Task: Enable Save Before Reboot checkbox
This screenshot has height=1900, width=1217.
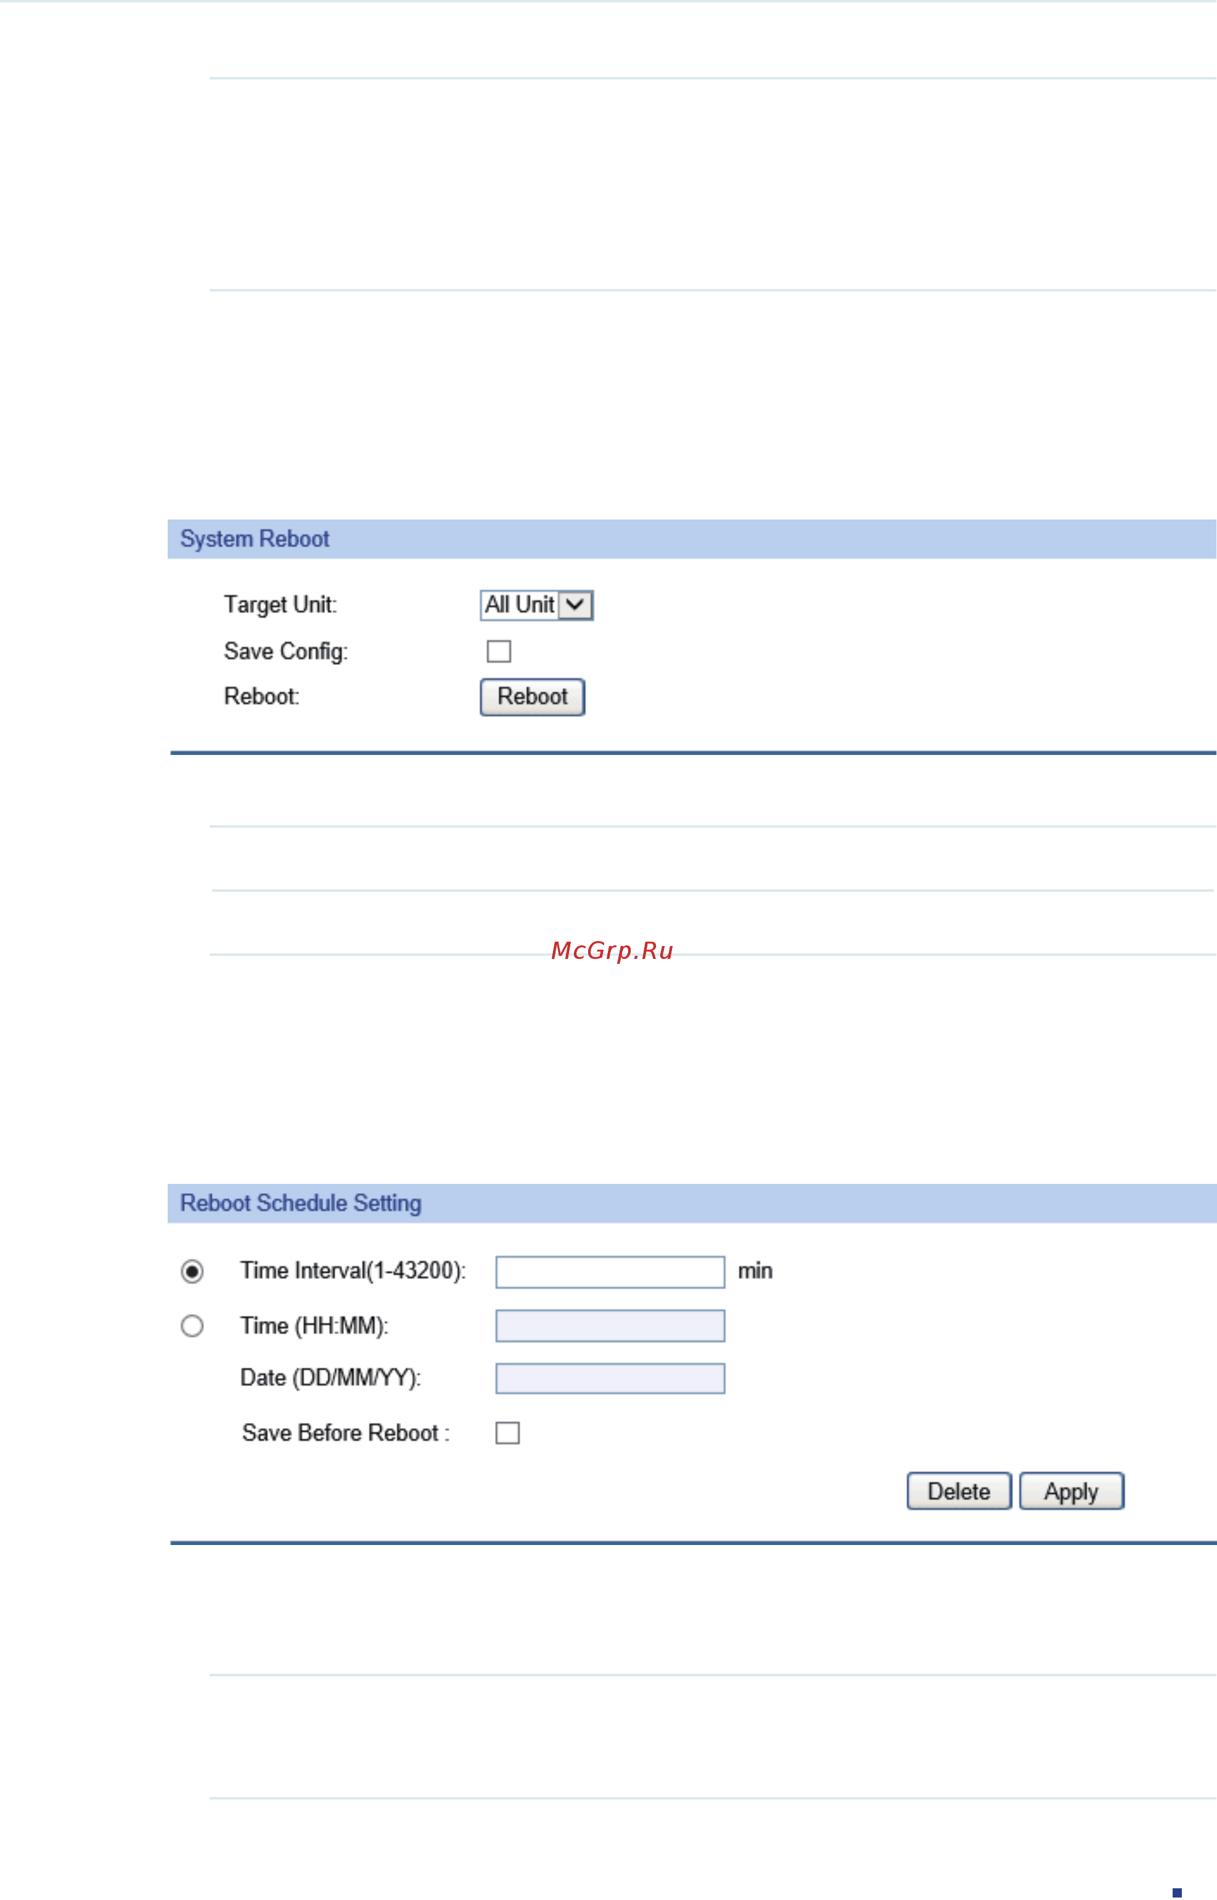Action: point(507,1433)
